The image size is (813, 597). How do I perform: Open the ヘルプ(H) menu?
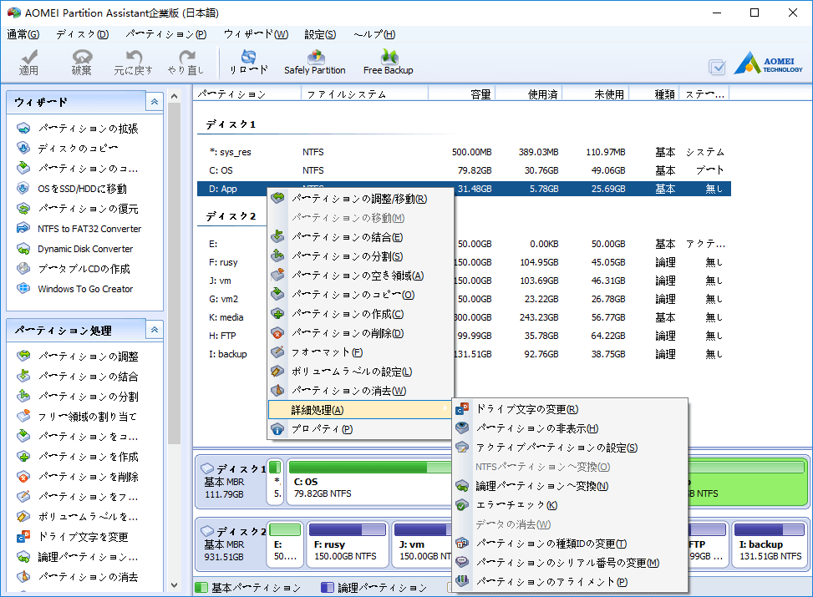point(374,34)
